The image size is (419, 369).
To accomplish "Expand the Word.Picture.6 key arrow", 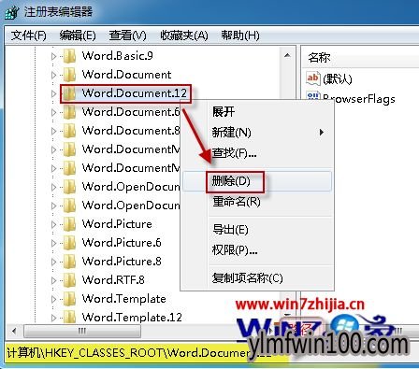I will tap(54, 243).
